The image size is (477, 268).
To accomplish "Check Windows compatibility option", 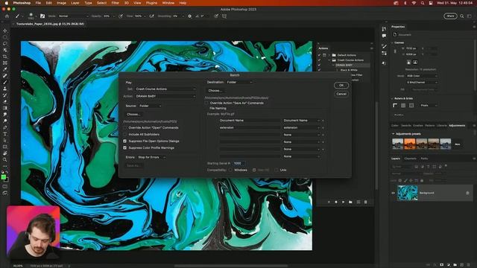I will 230,170.
